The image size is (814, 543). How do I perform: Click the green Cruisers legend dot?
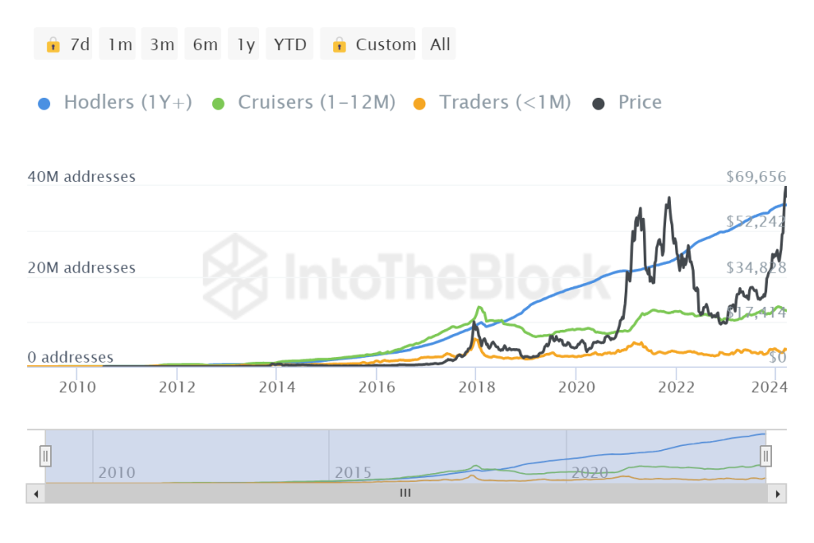pyautogui.click(x=219, y=103)
